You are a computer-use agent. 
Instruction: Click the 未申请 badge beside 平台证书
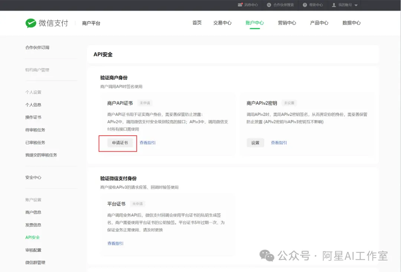pyautogui.click(x=137, y=204)
